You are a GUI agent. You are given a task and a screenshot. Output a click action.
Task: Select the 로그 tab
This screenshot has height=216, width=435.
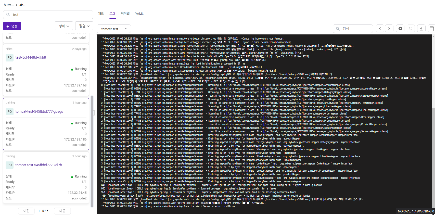pyautogui.click(x=112, y=14)
